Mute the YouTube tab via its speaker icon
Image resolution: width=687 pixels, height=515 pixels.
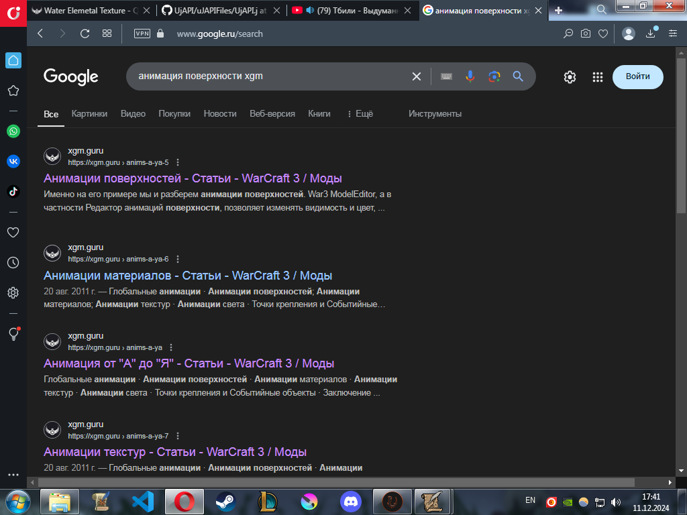click(310, 10)
